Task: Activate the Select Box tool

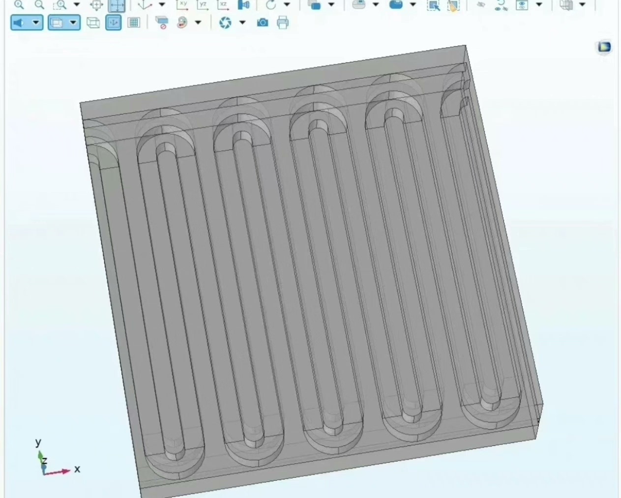Action: click(433, 5)
